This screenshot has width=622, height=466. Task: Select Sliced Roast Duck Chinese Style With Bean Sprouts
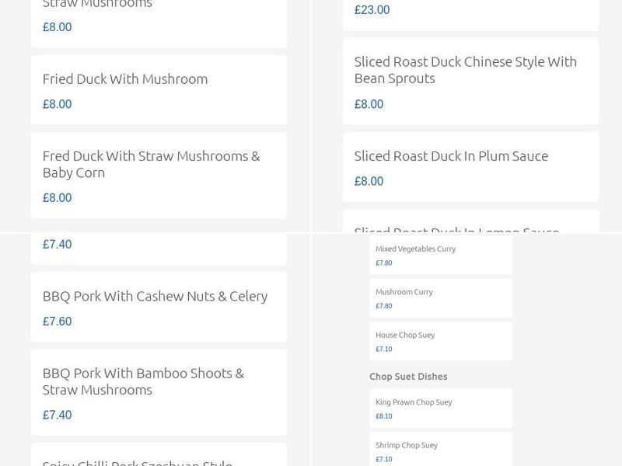465,70
